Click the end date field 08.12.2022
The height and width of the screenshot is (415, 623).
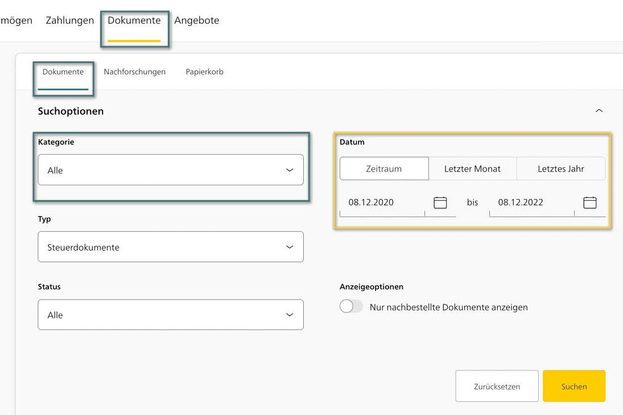pyautogui.click(x=531, y=202)
